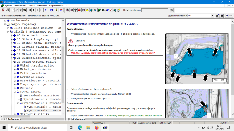The image size is (234, 131).
Task: Click the globe icon in toolbar
Action: tap(91, 10)
